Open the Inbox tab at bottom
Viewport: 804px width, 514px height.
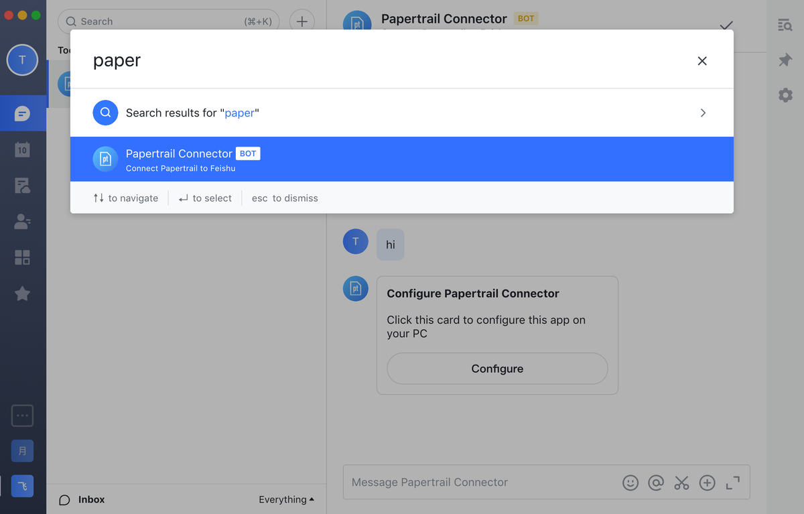82,499
